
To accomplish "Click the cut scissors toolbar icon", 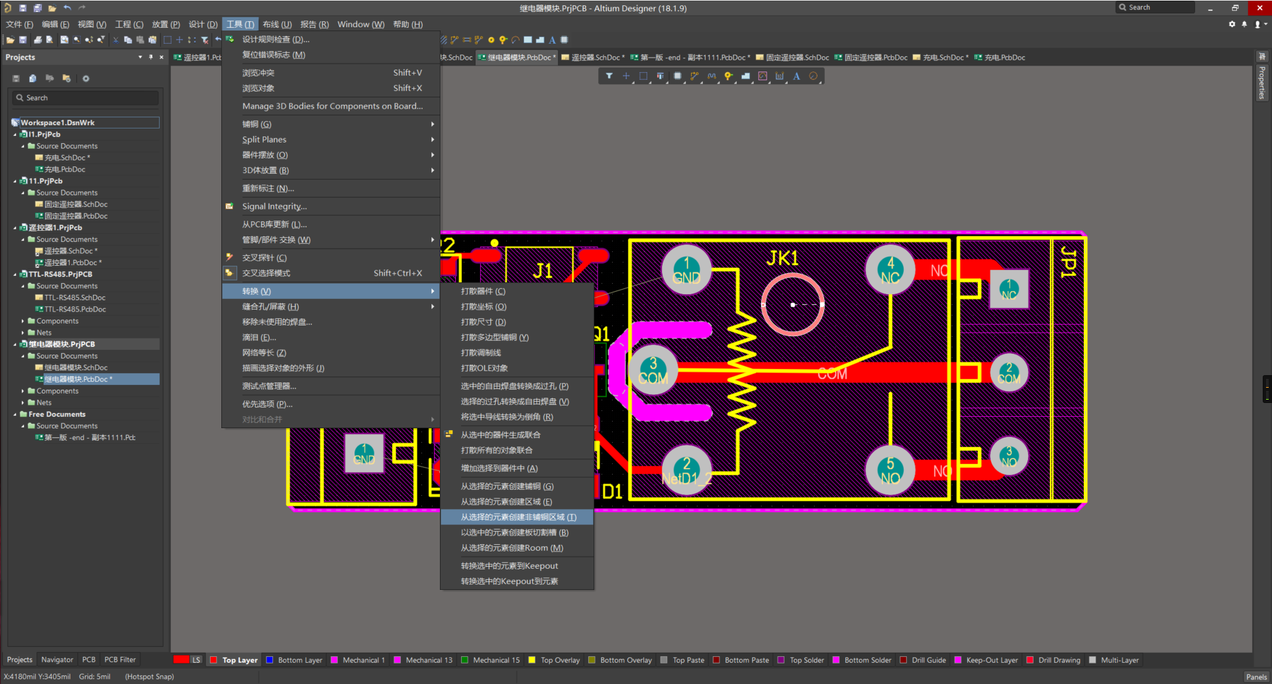I will coord(115,40).
